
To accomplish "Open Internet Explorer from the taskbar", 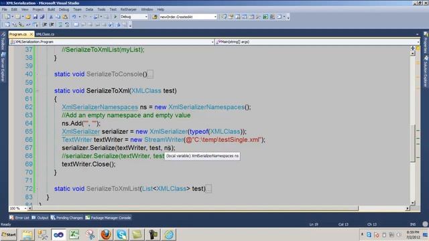I will tap(169, 234).
